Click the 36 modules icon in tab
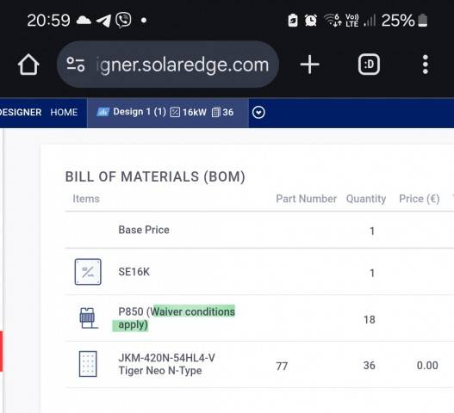The image size is (454, 413). point(216,112)
